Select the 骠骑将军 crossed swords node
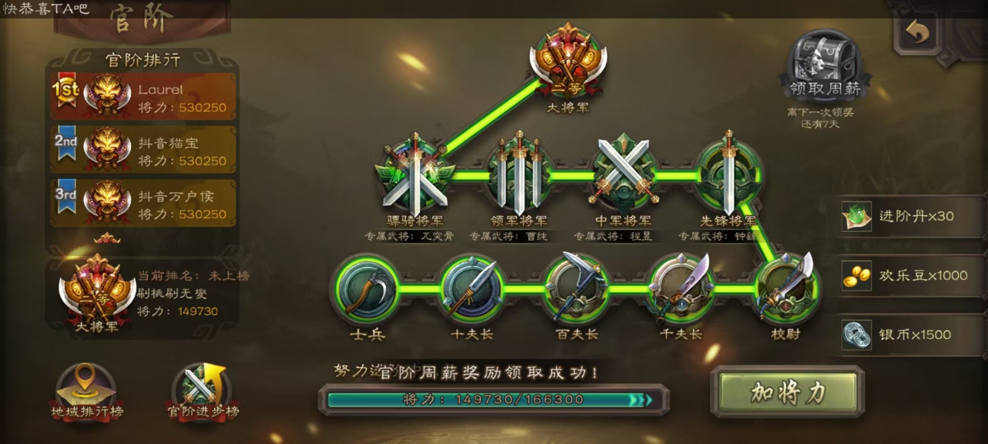988x444 pixels. pos(415,175)
